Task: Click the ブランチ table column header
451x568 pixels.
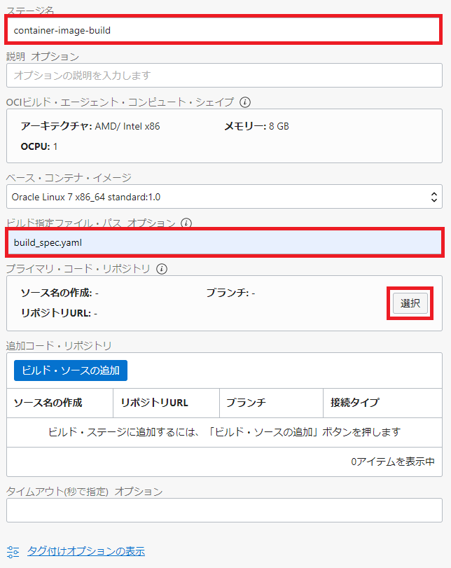Action: [246, 403]
